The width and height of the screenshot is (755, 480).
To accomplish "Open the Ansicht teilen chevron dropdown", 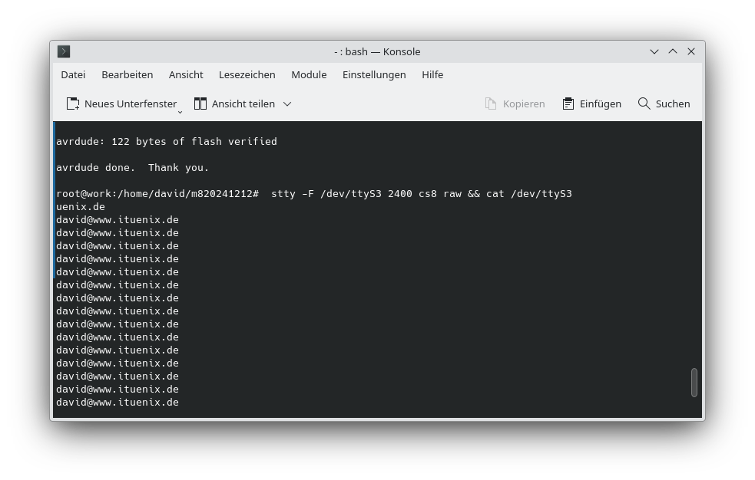I will 287,104.
